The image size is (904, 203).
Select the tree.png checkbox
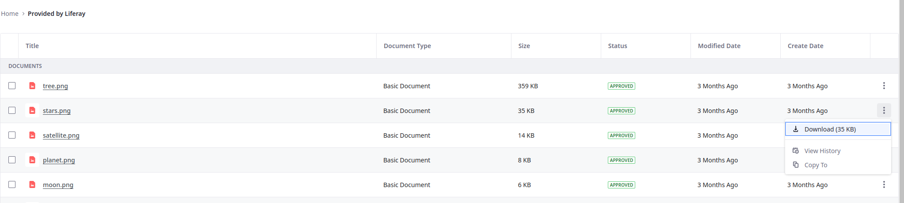12,86
